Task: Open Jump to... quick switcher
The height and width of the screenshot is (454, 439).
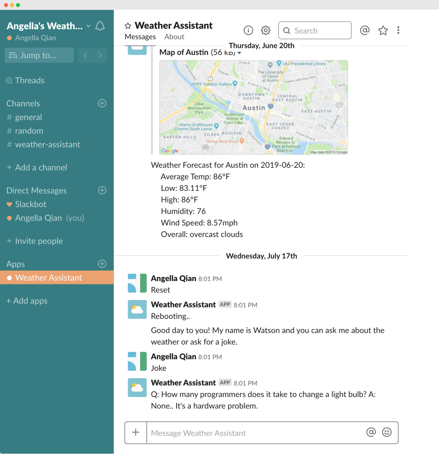Action: pyautogui.click(x=39, y=55)
